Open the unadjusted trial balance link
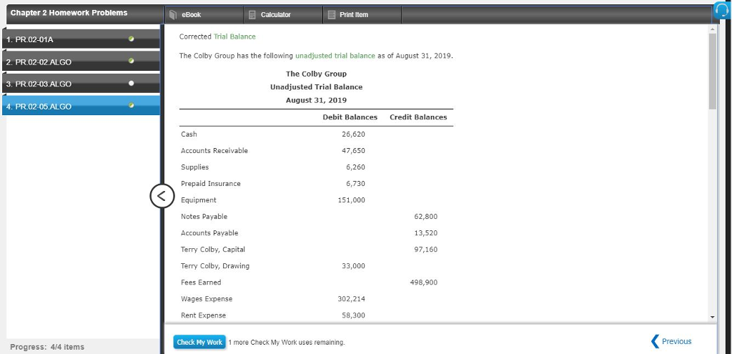Image resolution: width=732 pixels, height=354 pixels. click(x=335, y=56)
